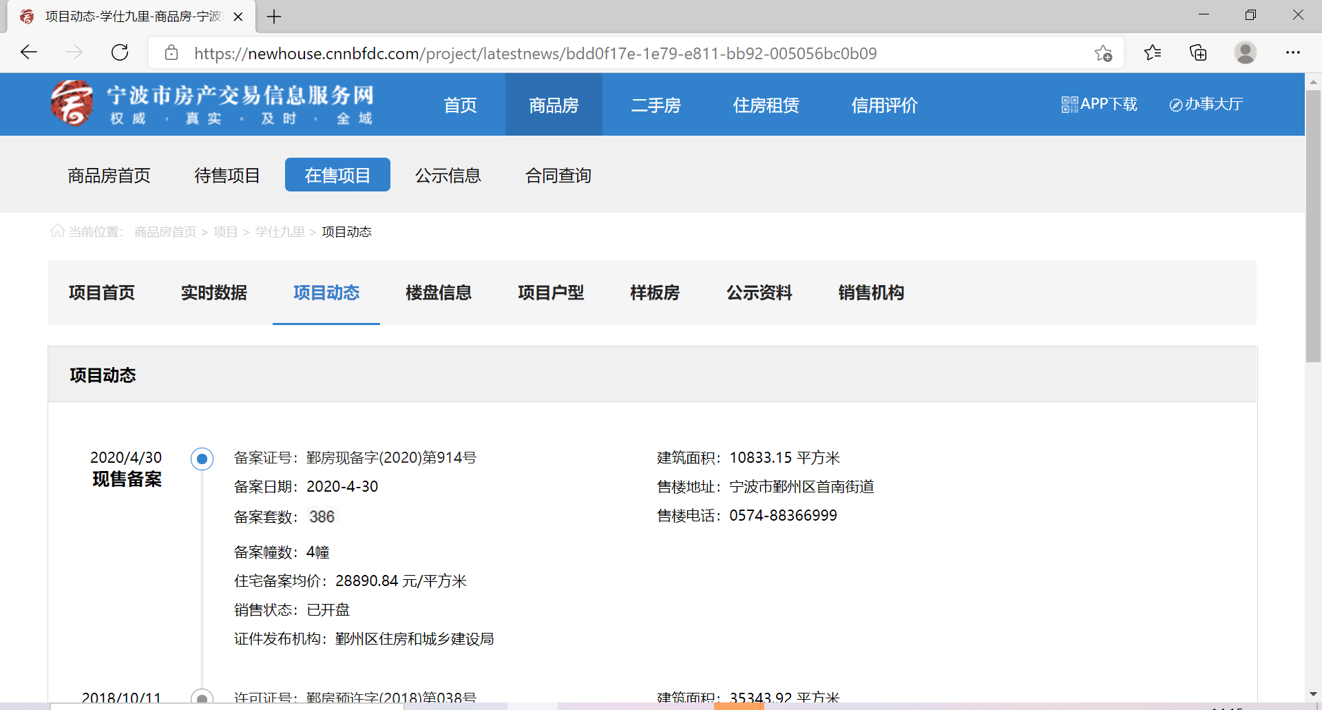Screen dimensions: 1322x710
Task: Switch to 项目户型 tab
Action: [551, 293]
